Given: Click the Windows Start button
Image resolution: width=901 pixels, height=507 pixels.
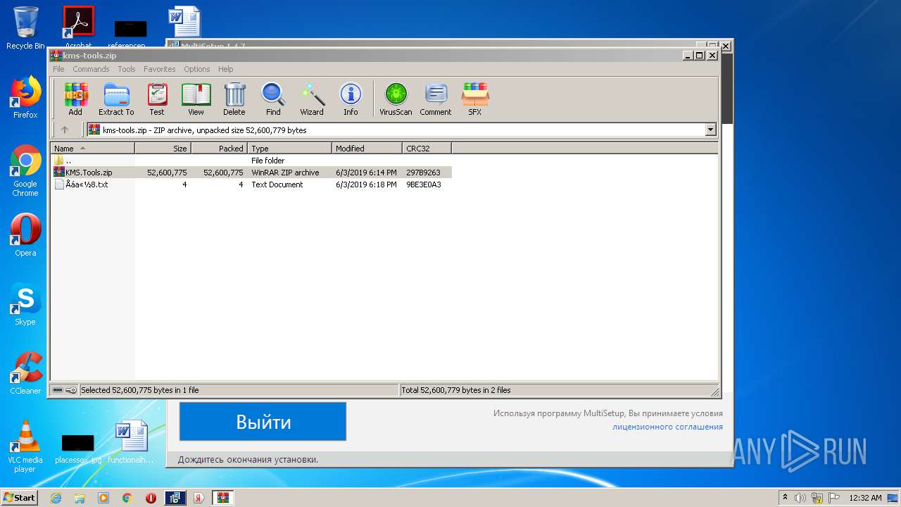Looking at the screenshot, I should click(19, 498).
